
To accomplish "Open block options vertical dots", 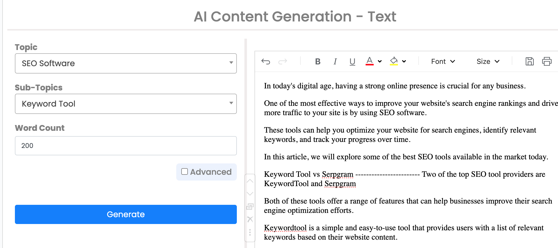I will click(x=250, y=232).
